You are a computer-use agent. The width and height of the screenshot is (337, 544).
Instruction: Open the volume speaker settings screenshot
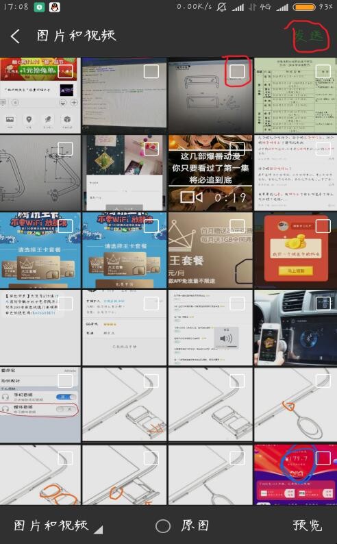pyautogui.click(x=210, y=327)
